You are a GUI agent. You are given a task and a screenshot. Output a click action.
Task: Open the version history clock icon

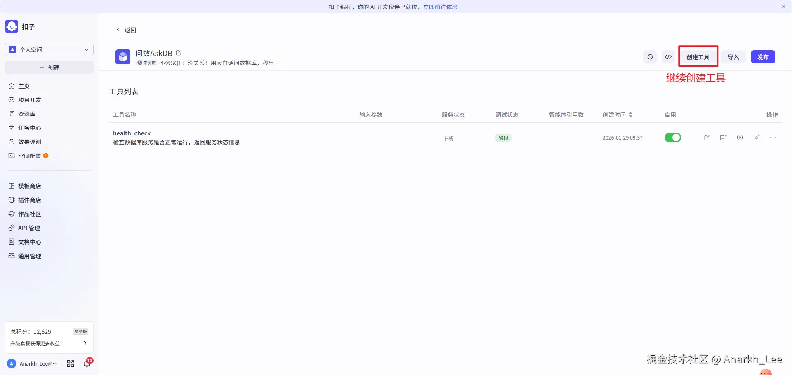tap(650, 57)
